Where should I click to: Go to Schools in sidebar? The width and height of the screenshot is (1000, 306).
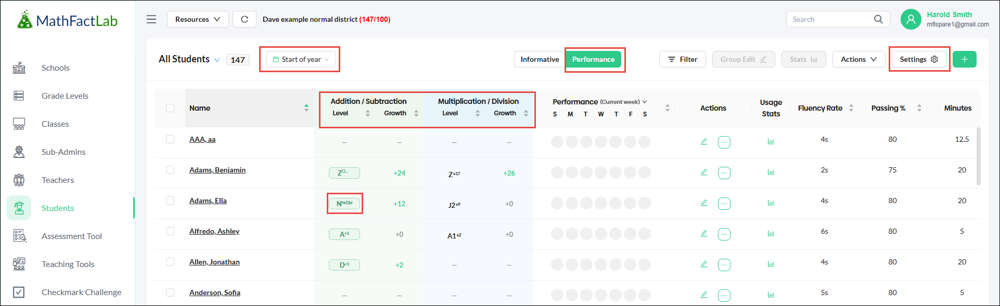coord(56,68)
